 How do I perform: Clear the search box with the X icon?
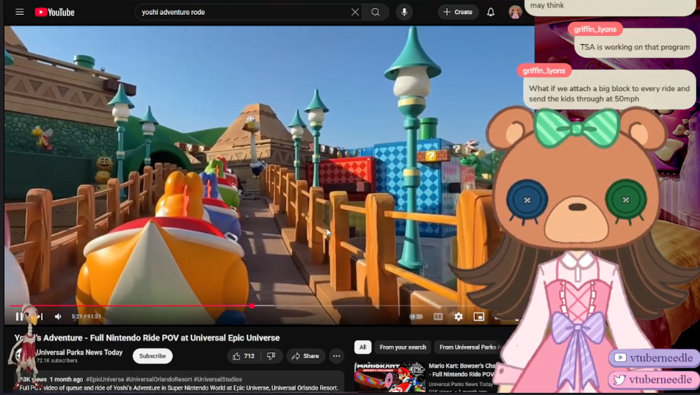pyautogui.click(x=355, y=12)
